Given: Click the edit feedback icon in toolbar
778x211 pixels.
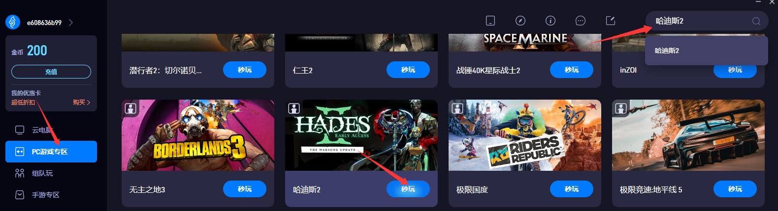Looking at the screenshot, I should pos(611,21).
